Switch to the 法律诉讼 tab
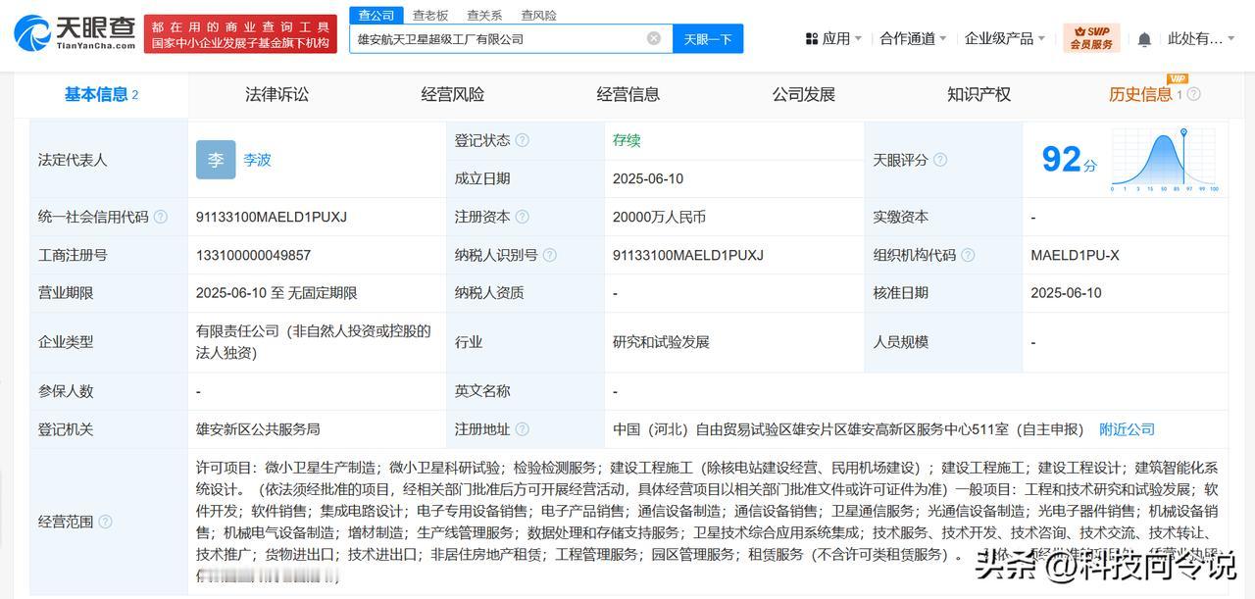The height and width of the screenshot is (599, 1255). click(x=276, y=95)
